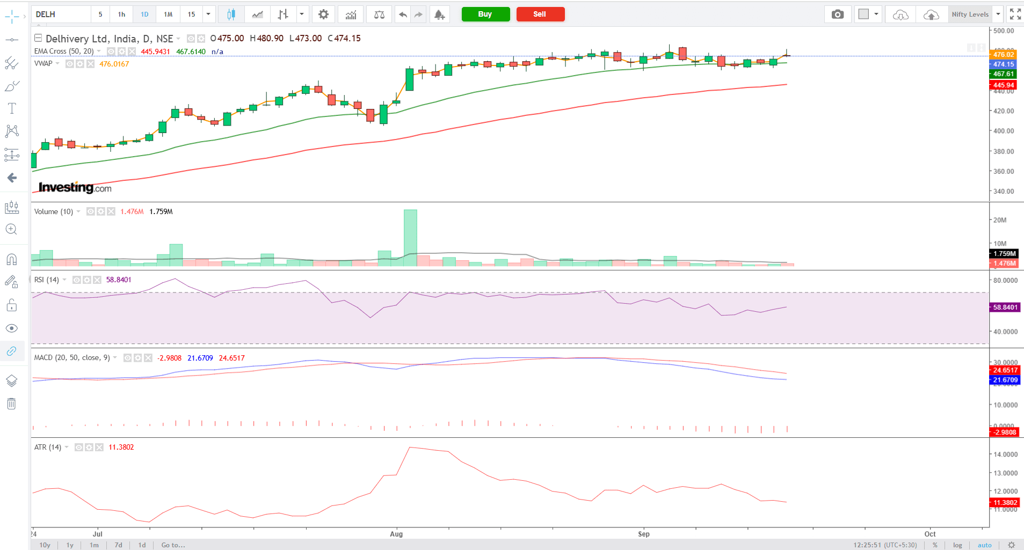The image size is (1024, 550).
Task: Select the crosshair cursor tool
Action: coord(12,17)
